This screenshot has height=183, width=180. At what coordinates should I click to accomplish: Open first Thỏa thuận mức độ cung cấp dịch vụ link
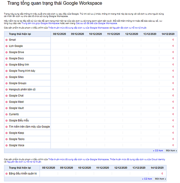(x=78, y=28)
